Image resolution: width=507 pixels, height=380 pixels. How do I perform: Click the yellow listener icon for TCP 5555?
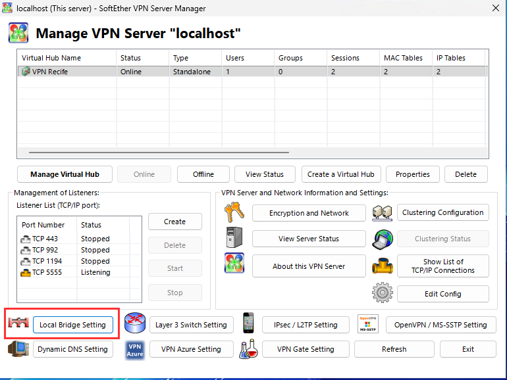coord(26,273)
